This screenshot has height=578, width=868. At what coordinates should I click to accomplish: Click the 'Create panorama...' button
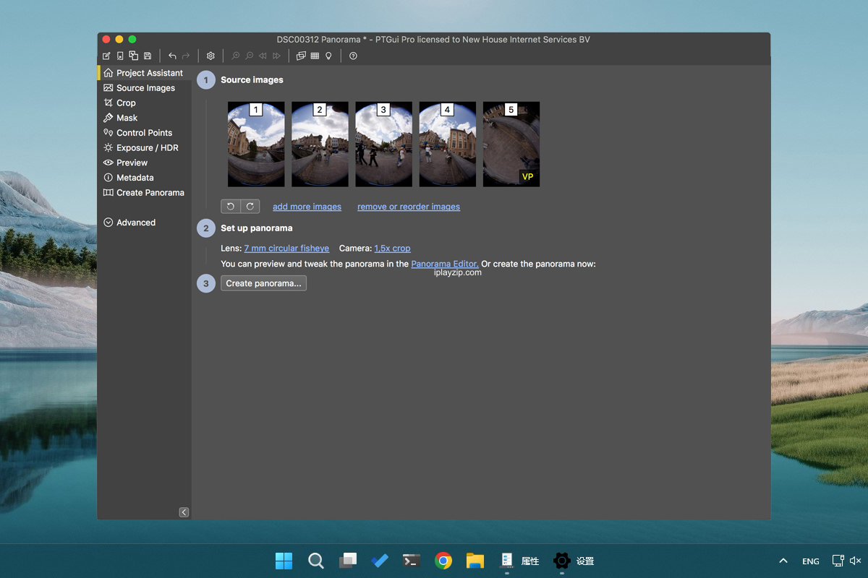pos(263,283)
